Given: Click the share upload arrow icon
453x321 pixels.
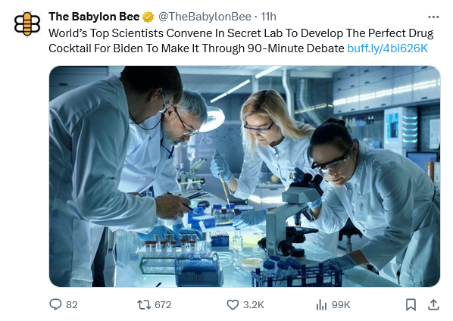Looking at the screenshot, I should [x=433, y=304].
